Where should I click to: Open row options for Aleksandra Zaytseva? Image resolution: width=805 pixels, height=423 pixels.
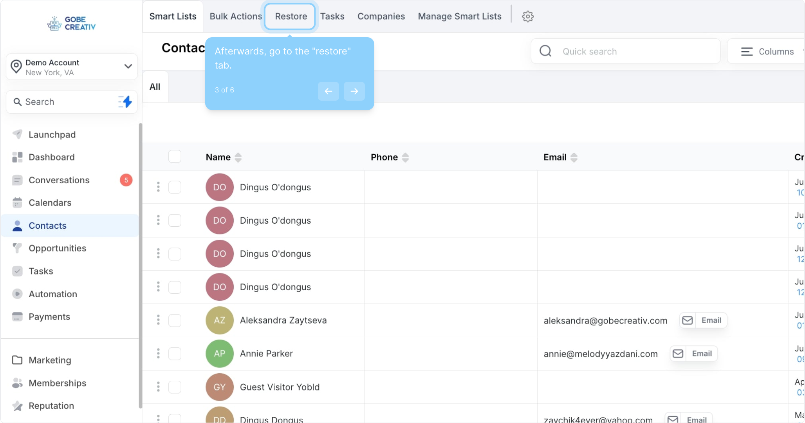tap(158, 320)
